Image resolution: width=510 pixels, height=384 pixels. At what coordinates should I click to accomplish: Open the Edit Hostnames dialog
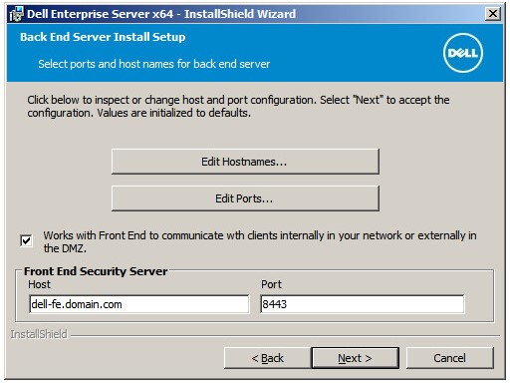245,162
